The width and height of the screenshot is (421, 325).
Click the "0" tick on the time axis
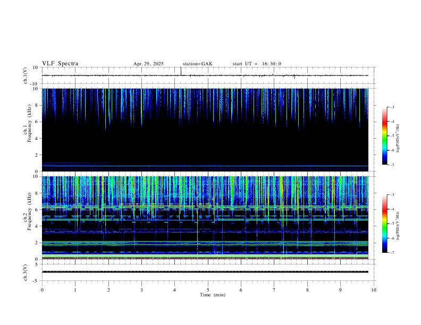(x=42, y=290)
